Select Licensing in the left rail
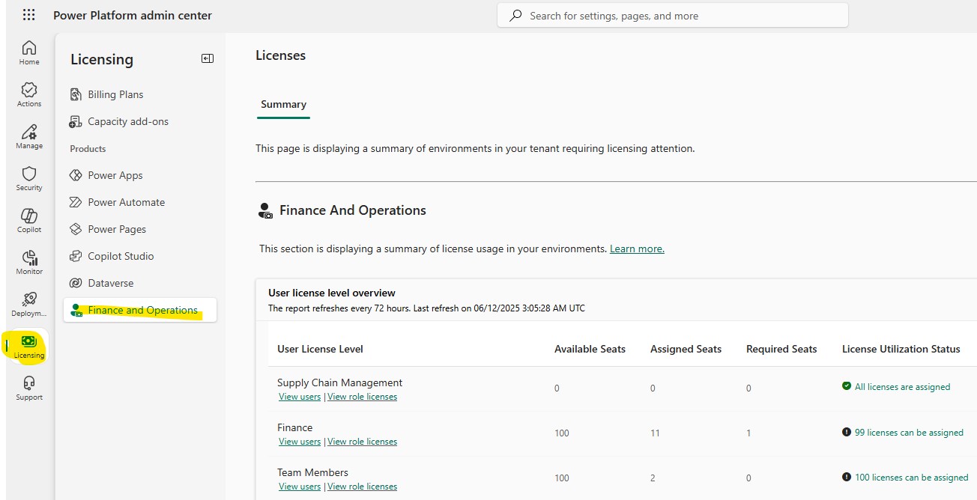The height and width of the screenshot is (500, 977). click(x=29, y=347)
